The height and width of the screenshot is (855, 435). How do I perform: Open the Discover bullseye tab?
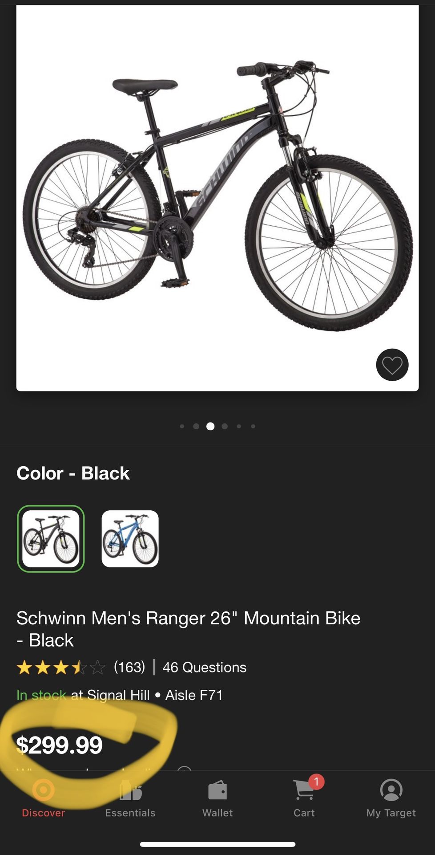tap(43, 790)
